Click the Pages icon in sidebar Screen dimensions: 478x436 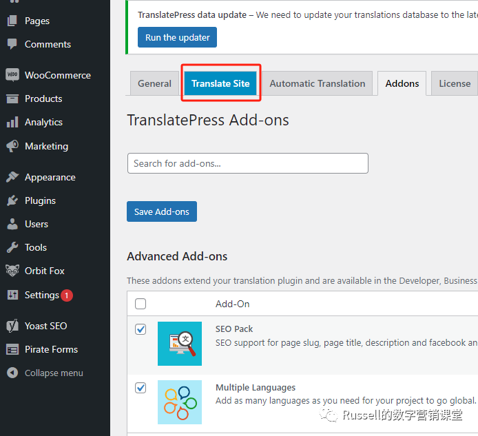(x=12, y=21)
